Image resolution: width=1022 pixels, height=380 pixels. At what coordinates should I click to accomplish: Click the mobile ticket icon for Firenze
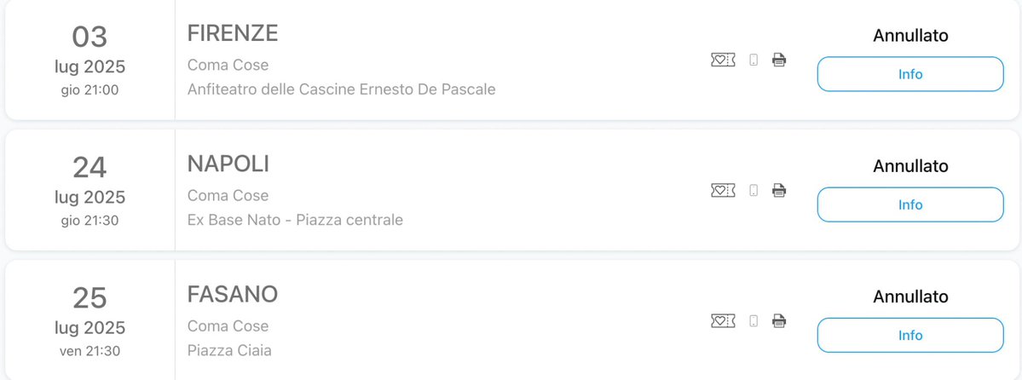pos(754,60)
